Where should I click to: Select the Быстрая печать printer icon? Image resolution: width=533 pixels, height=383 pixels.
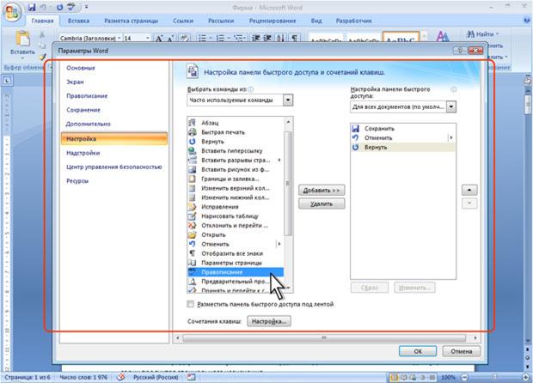[192, 132]
